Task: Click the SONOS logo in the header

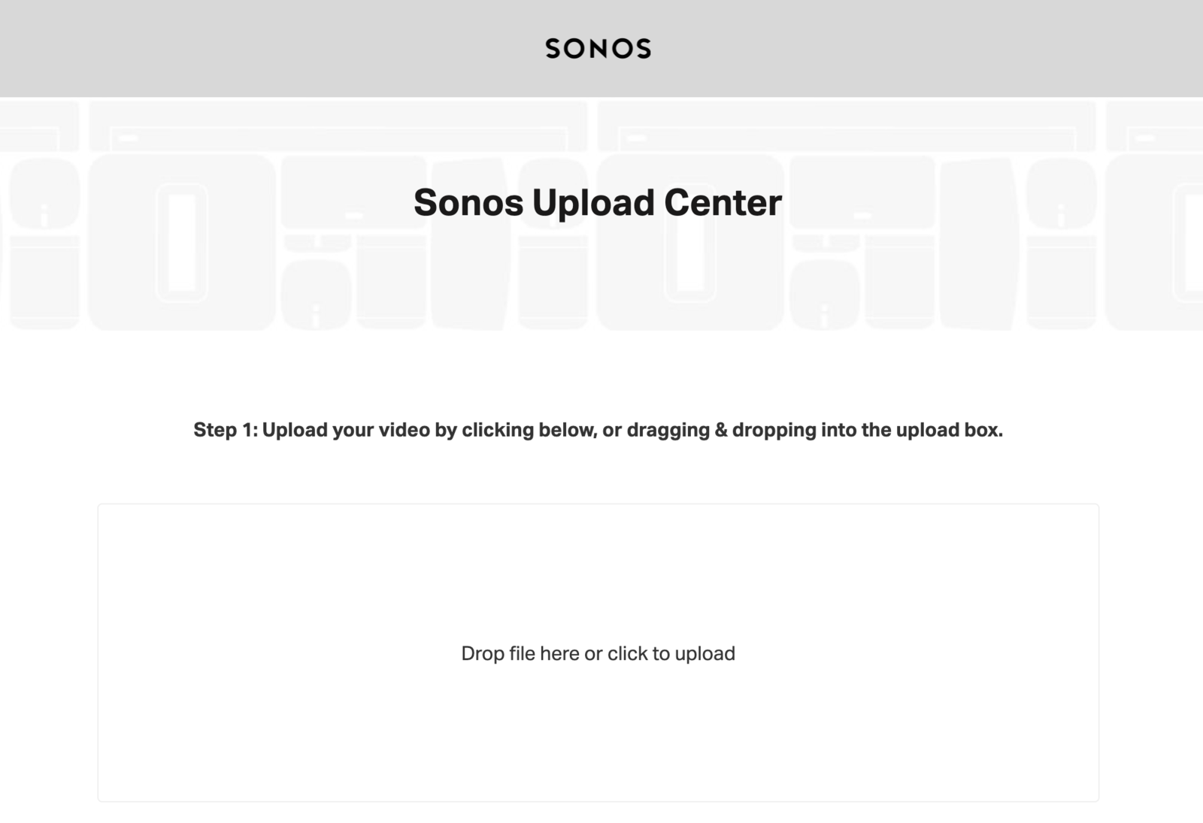Action: click(598, 49)
